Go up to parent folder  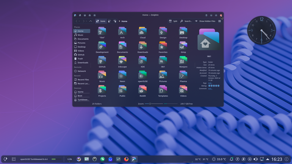tap(91, 21)
